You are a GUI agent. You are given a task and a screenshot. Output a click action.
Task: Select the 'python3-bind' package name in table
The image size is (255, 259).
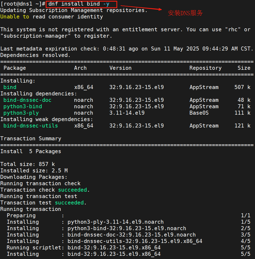tap(23, 107)
